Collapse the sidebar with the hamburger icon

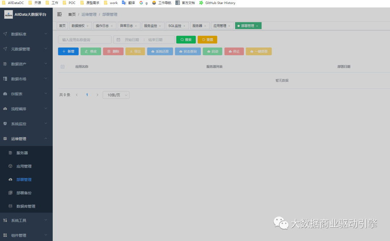60,14
